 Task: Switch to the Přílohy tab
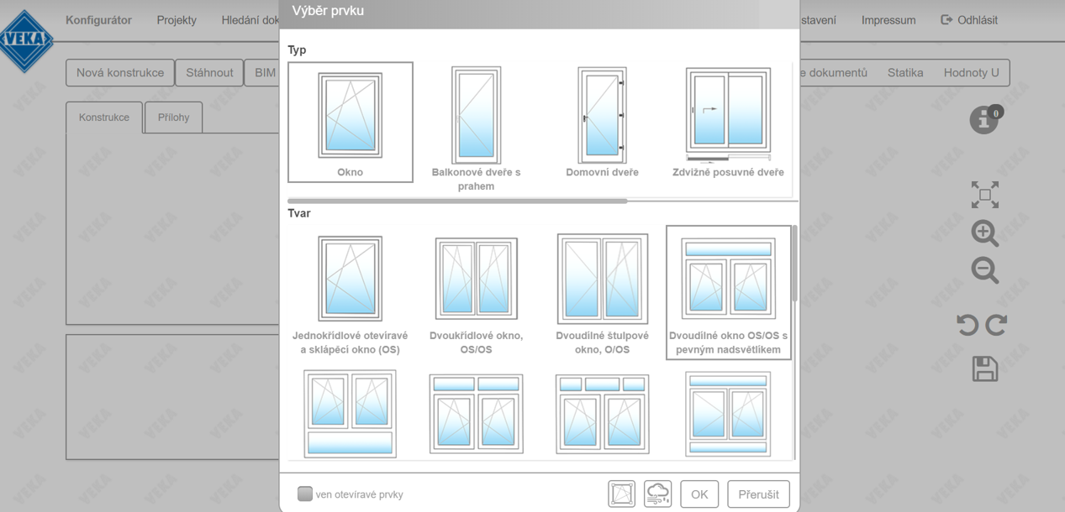tap(174, 118)
